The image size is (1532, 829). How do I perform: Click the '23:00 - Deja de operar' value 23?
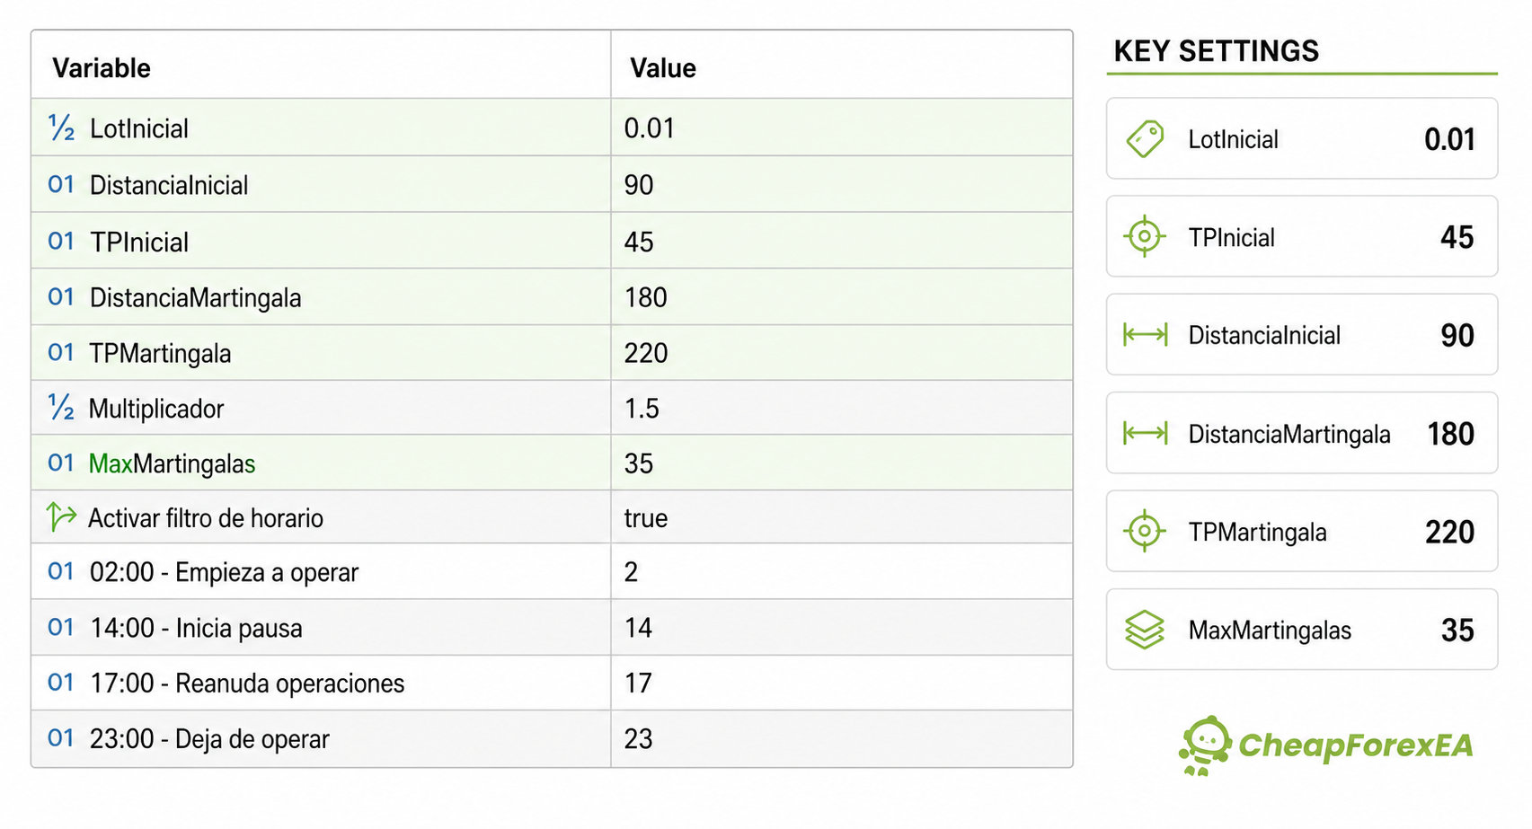click(x=639, y=739)
